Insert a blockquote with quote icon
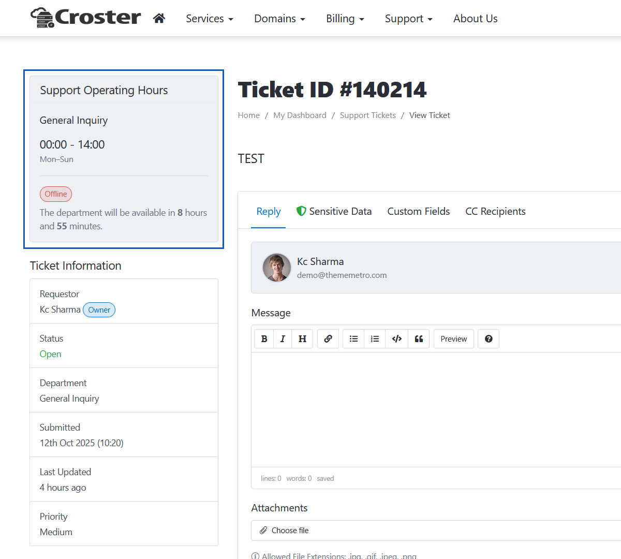Viewport: 621px width, 559px height. tap(419, 339)
